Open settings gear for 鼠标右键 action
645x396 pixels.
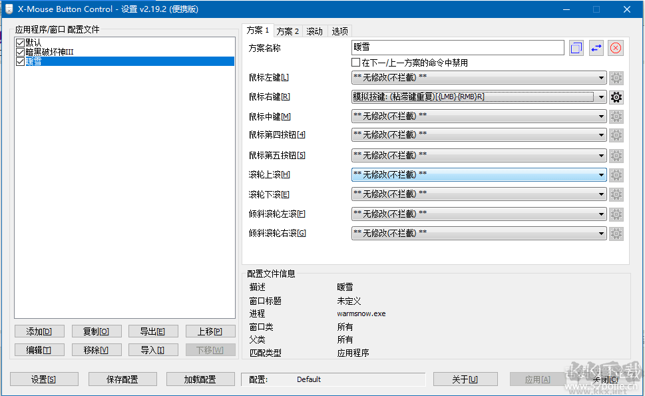[616, 97]
